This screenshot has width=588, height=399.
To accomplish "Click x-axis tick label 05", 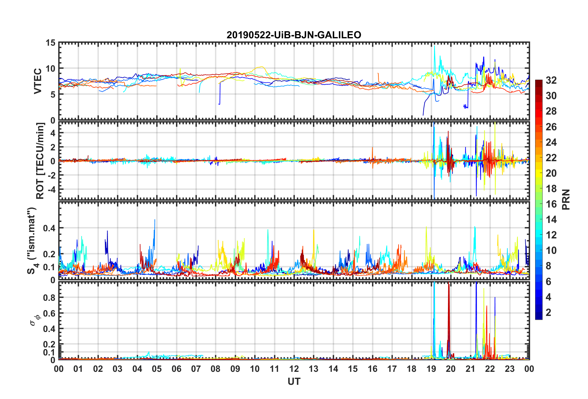I will point(157,369).
